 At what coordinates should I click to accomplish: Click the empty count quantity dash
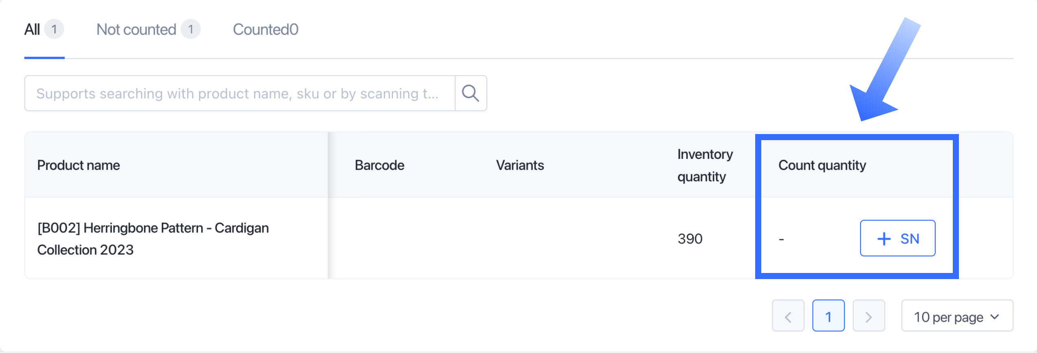[781, 239]
